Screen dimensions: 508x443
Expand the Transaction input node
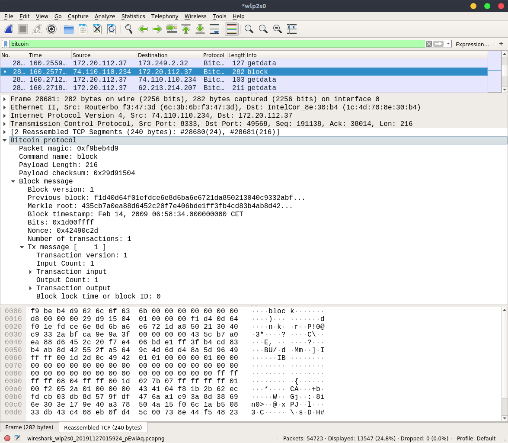point(30,272)
